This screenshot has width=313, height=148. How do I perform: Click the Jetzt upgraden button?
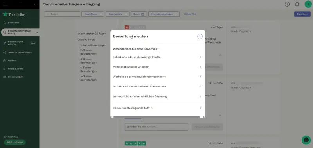[15, 142]
